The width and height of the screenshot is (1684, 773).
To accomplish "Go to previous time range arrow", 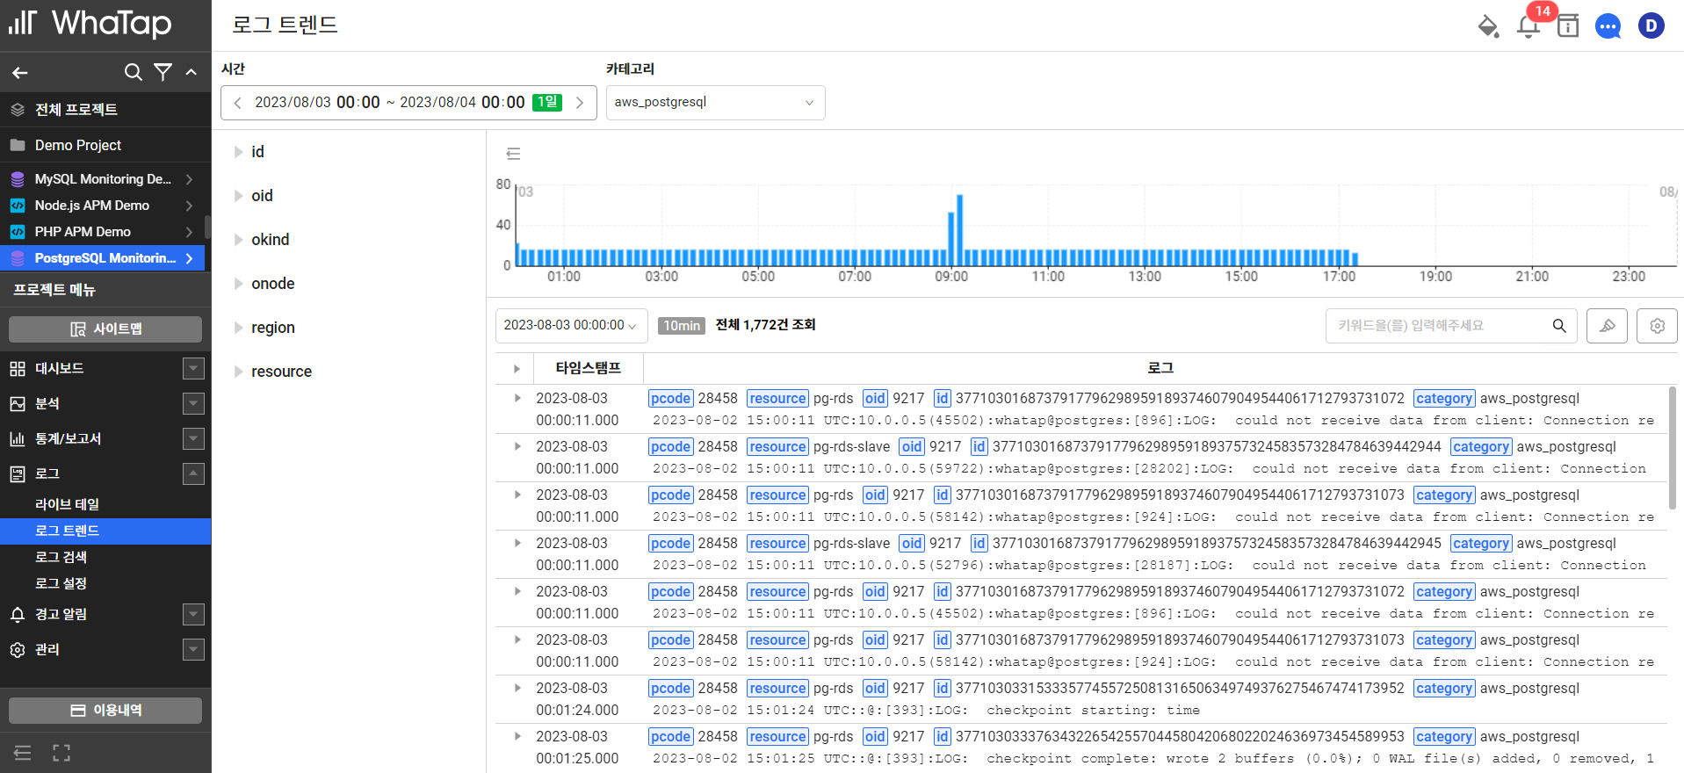I will (237, 103).
